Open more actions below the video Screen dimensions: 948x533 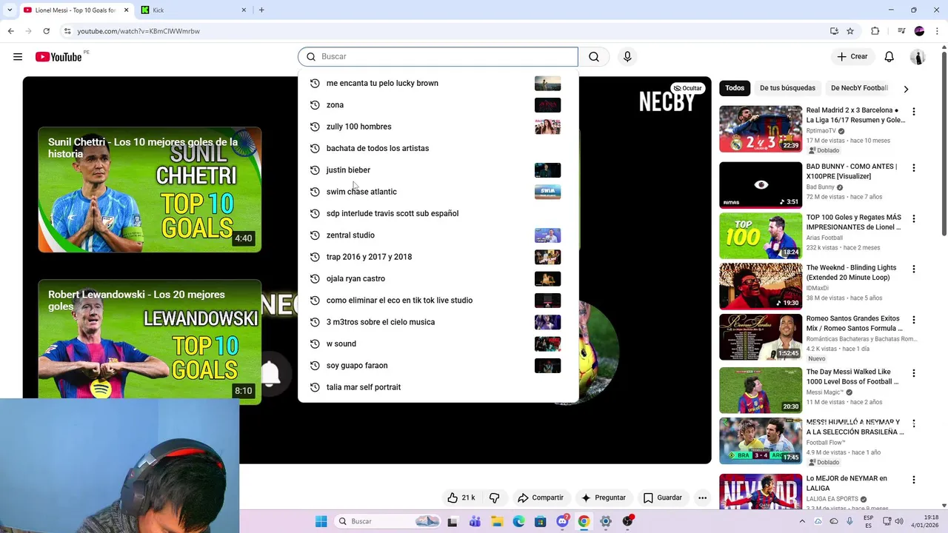coord(702,497)
